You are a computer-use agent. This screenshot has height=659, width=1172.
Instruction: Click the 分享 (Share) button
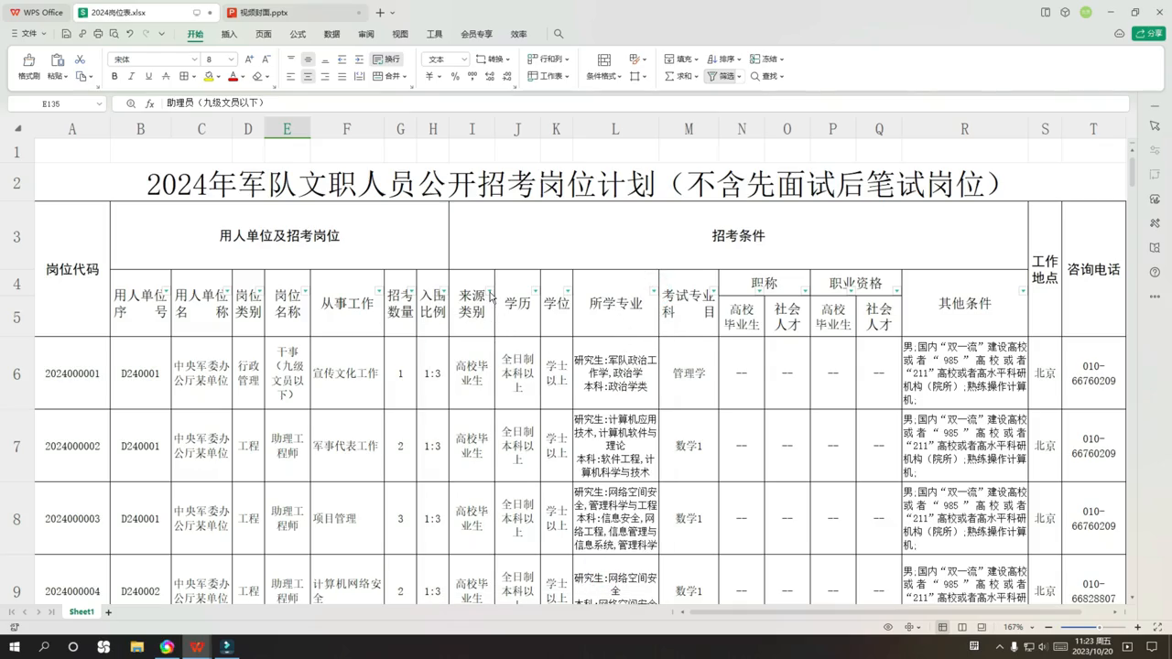(1148, 34)
